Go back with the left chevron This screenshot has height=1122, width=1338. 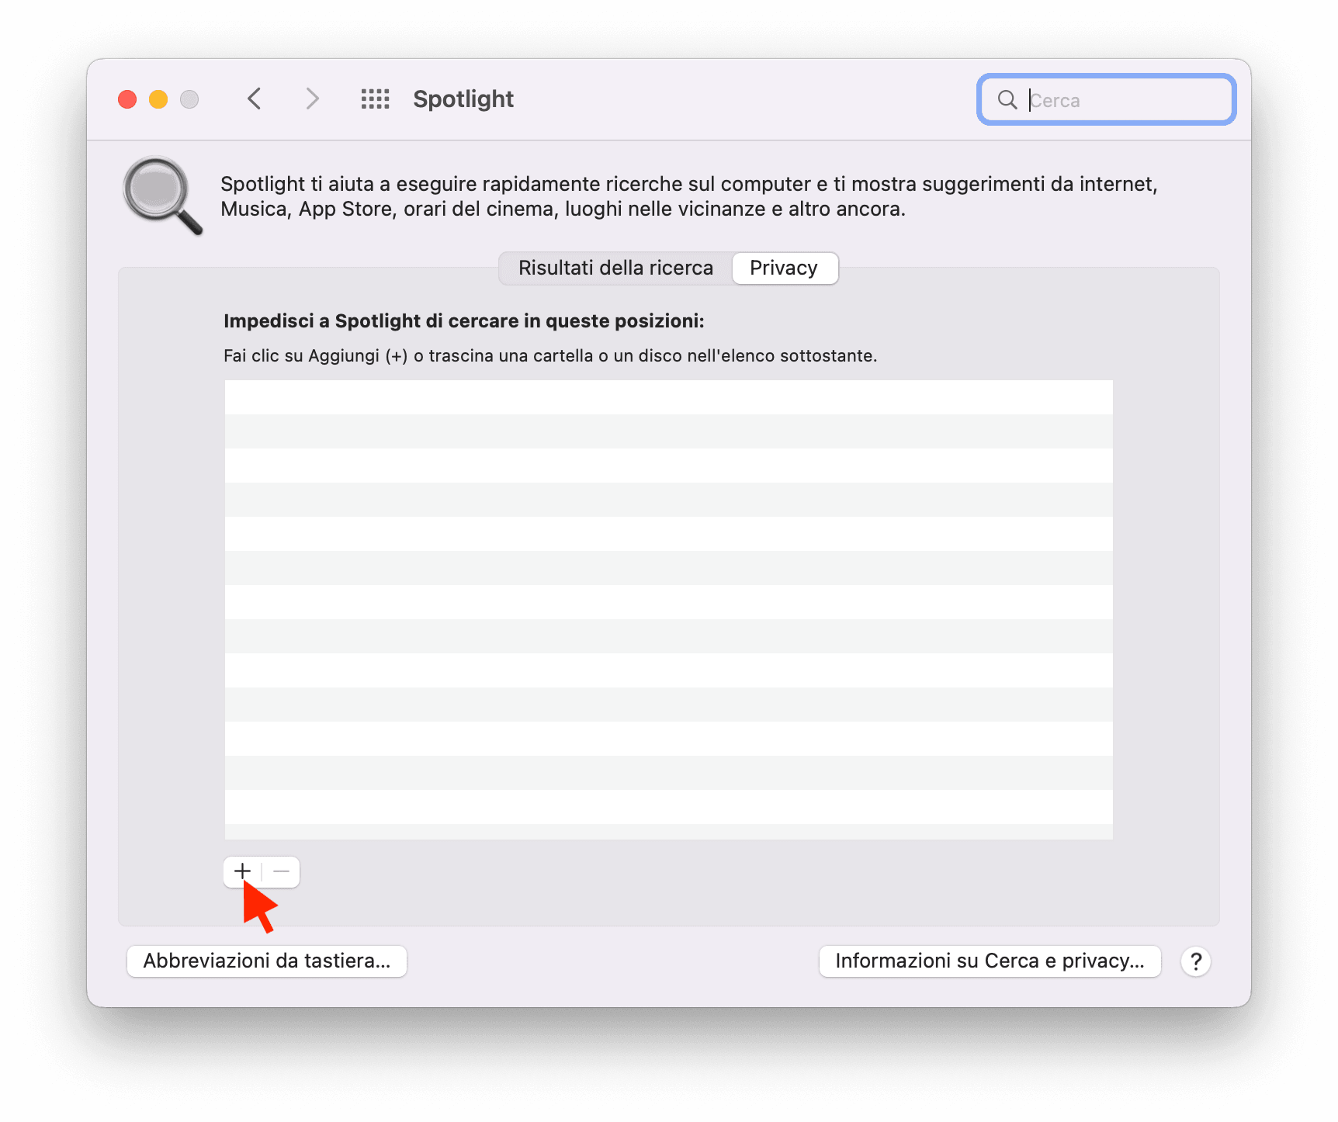(255, 99)
